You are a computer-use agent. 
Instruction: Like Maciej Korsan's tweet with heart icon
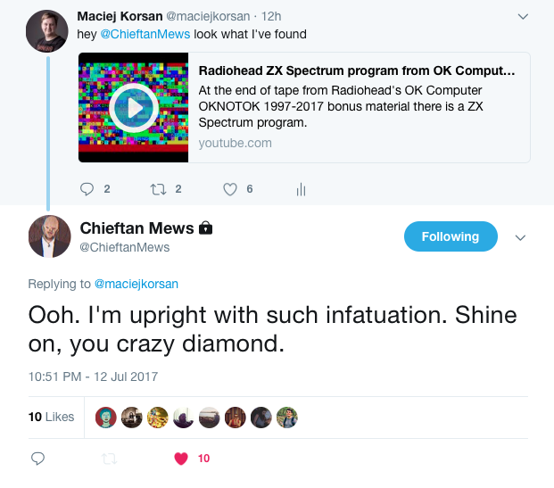pyautogui.click(x=230, y=189)
